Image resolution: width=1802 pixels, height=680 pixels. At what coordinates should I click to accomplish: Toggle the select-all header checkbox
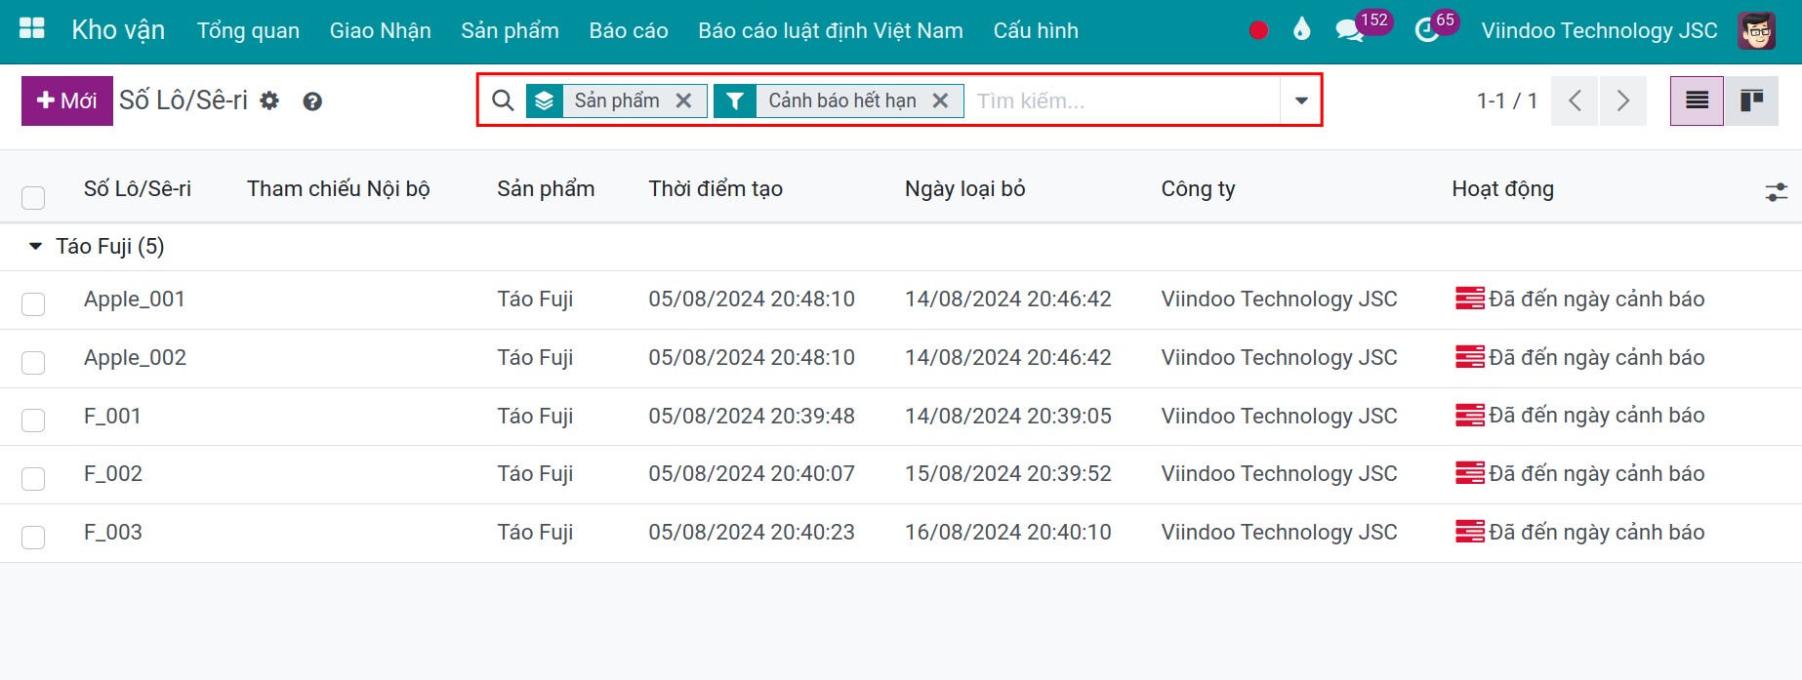click(33, 198)
